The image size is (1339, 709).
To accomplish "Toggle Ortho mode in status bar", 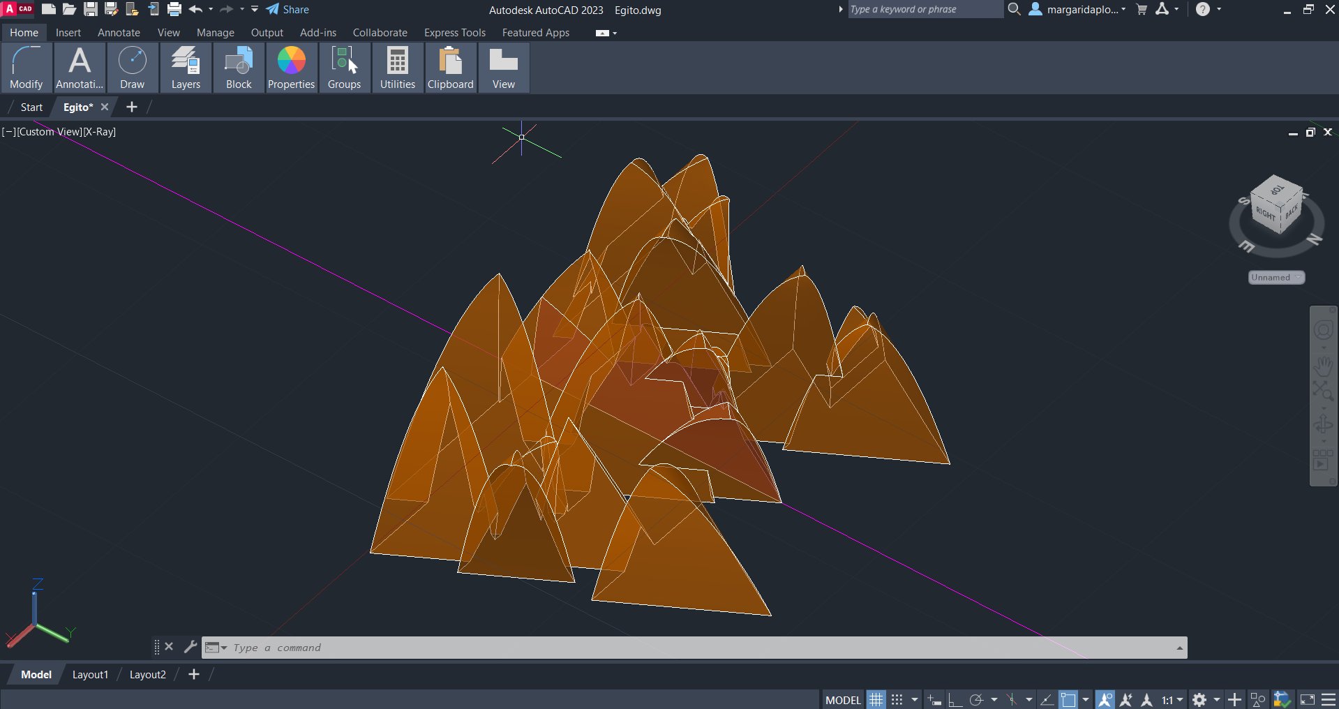I will [x=955, y=699].
